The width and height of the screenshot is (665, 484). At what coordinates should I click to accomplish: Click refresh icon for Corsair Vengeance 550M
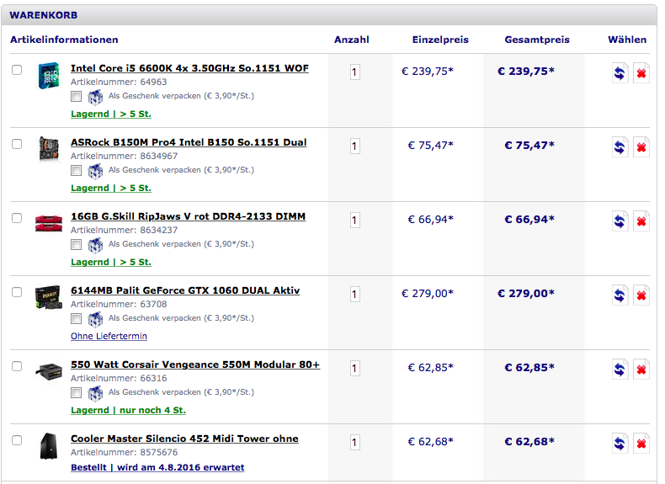(620, 370)
